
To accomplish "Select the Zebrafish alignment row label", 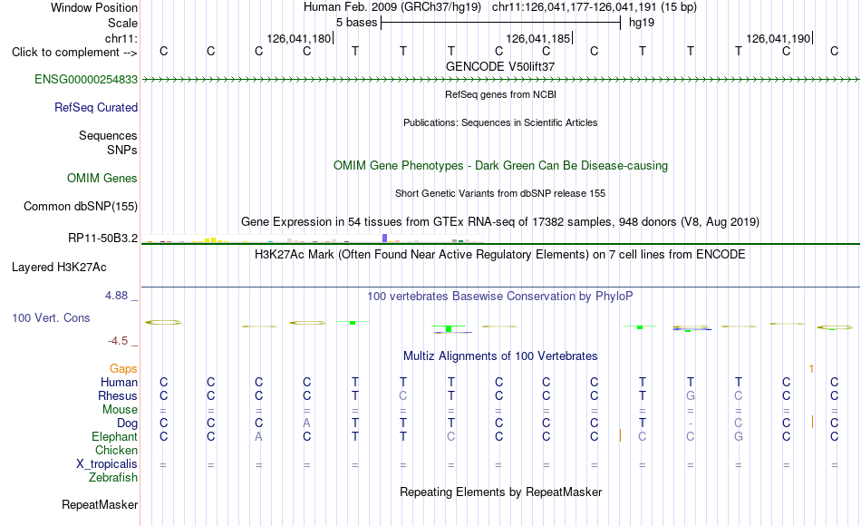I will tap(113, 478).
